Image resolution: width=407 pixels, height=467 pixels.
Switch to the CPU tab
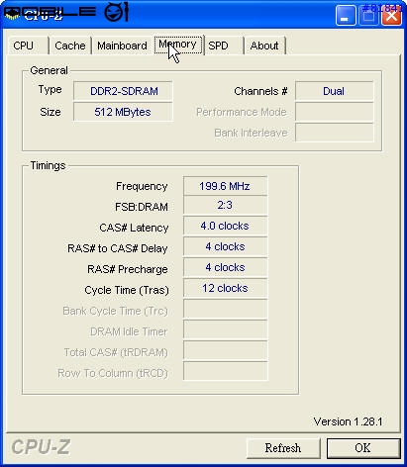[28, 46]
